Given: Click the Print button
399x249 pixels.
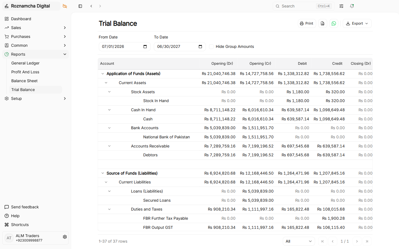Looking at the screenshot, I should 307,24.
